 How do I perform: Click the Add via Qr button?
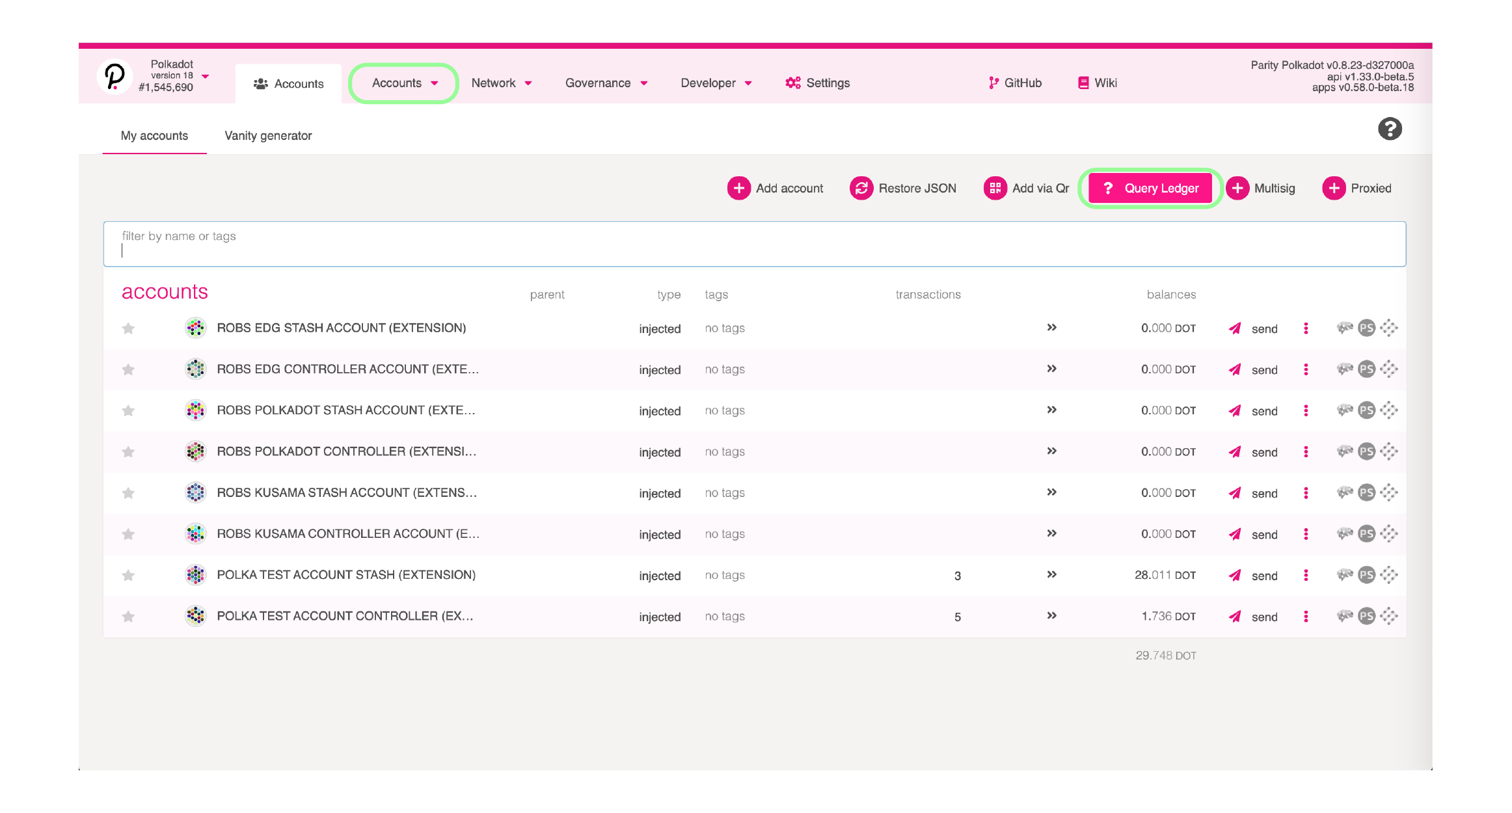[1027, 189]
